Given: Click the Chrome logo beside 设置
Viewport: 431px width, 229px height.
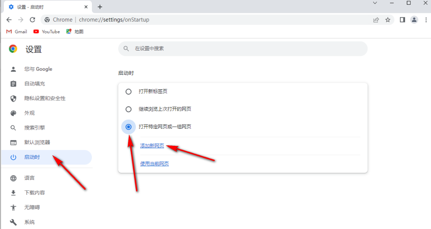Looking at the screenshot, I should (13, 49).
